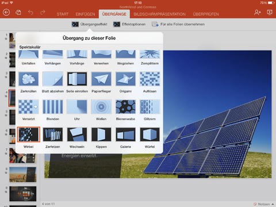Apply the Wirbel transition
Screen dimensions: 276x207
pyautogui.click(x=28, y=137)
